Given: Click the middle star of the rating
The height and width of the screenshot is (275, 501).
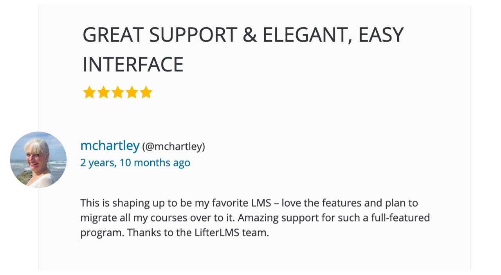Looking at the screenshot, I should pyautogui.click(x=117, y=93).
